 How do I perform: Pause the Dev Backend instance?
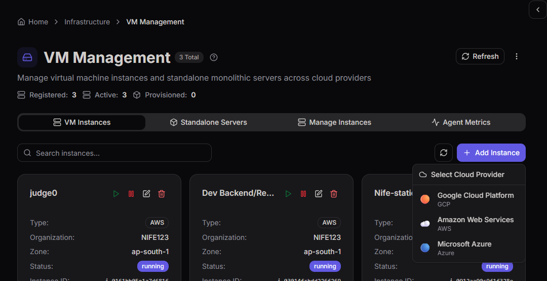point(303,194)
